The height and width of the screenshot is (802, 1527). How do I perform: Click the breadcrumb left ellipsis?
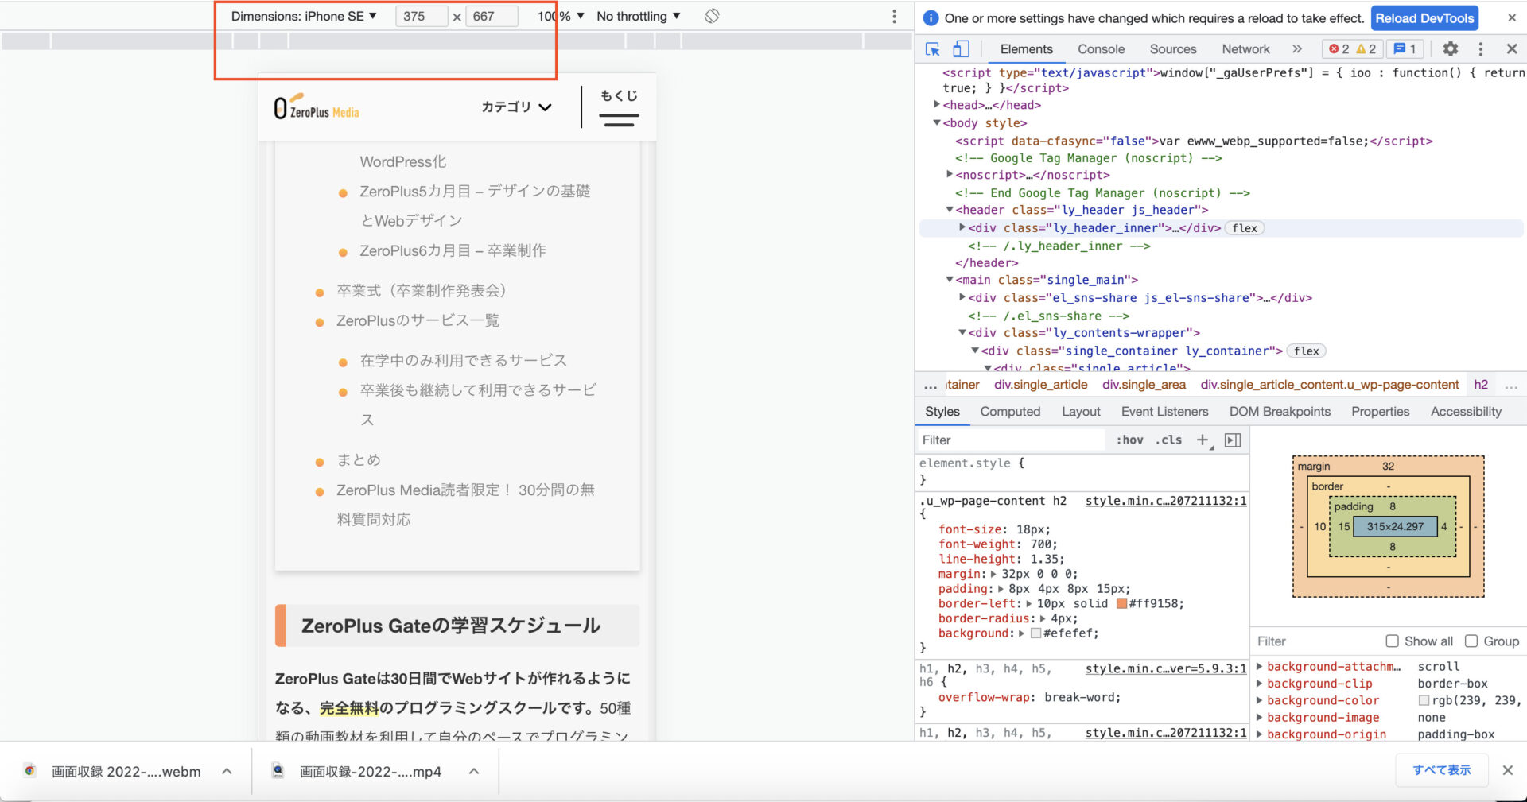point(930,385)
